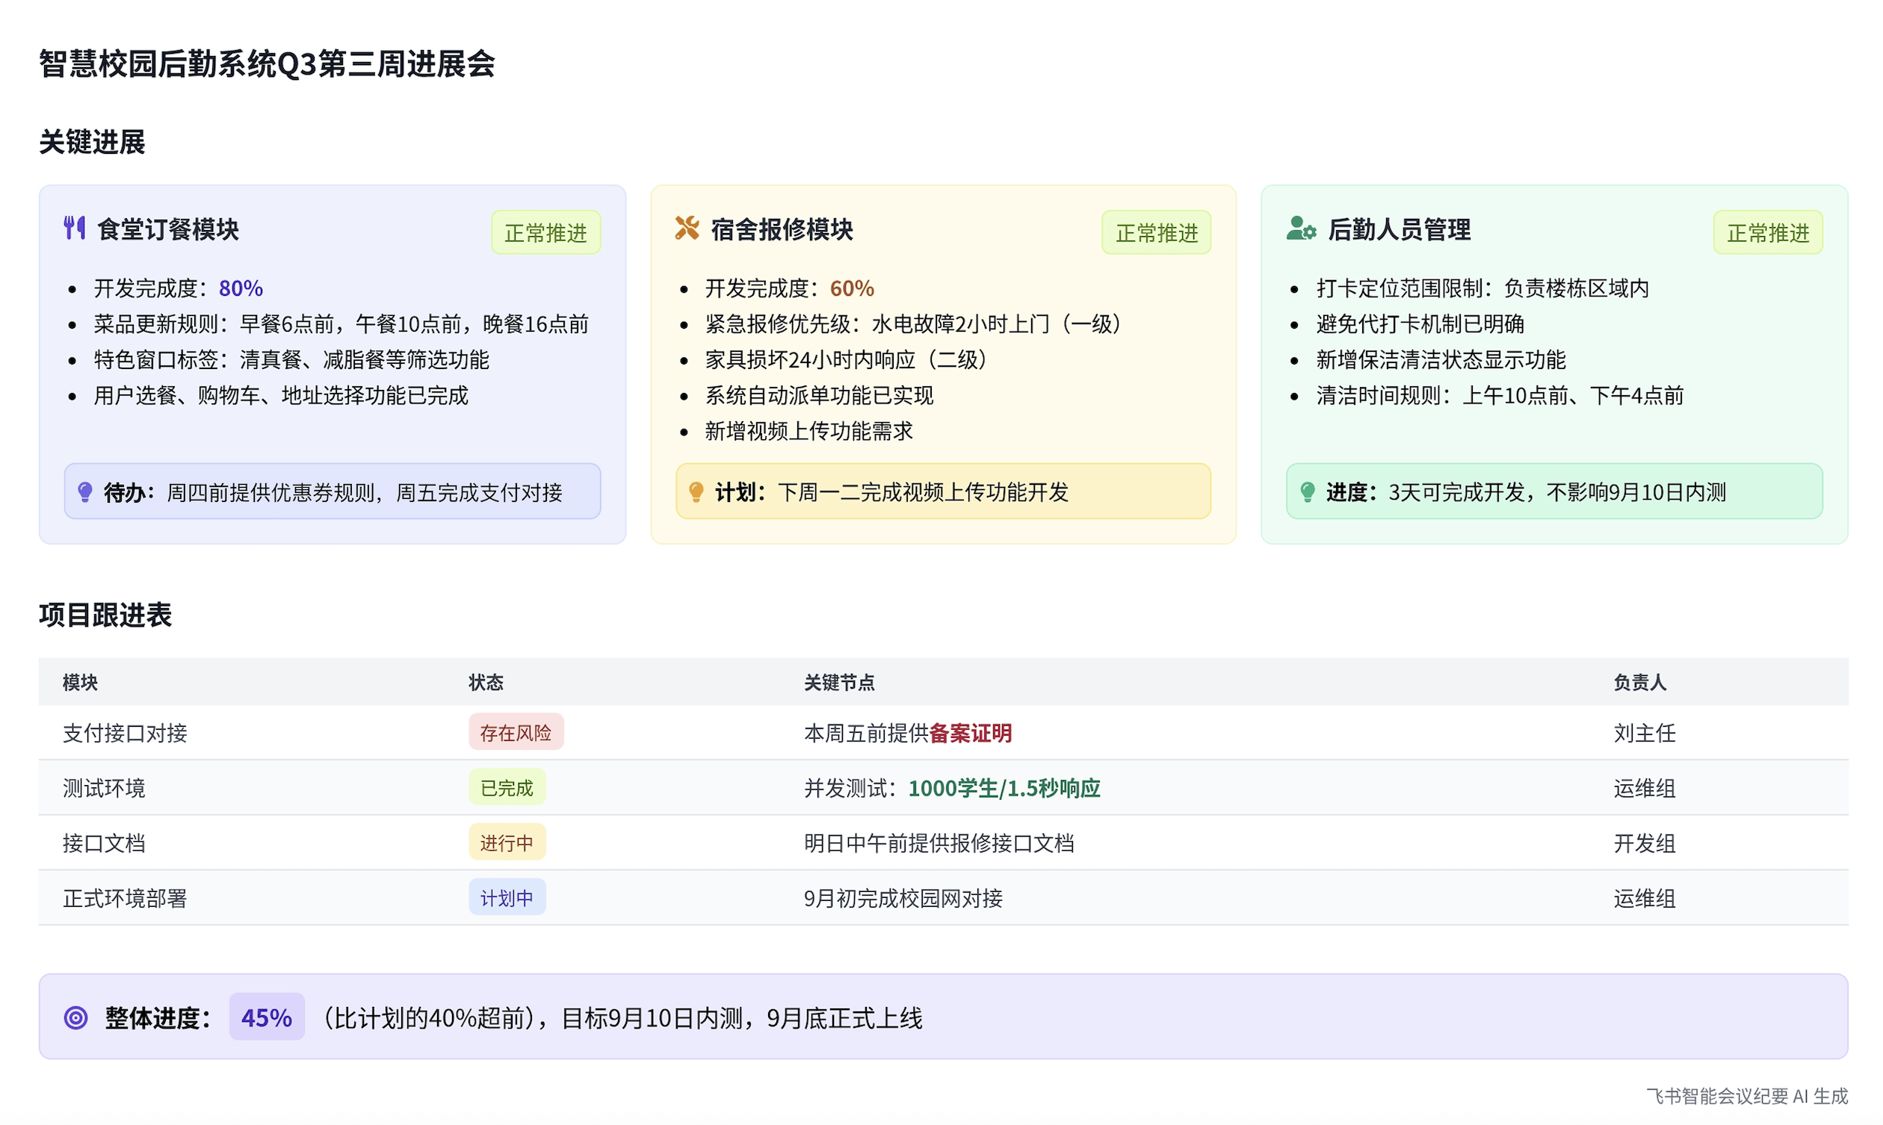Click the 负责人 table column header

pyautogui.click(x=1639, y=682)
